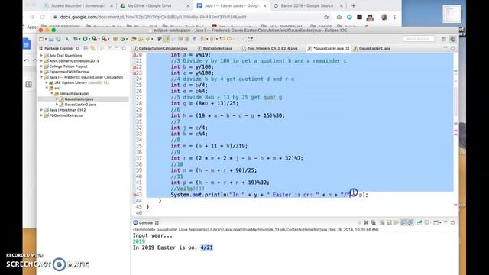Image resolution: width=489 pixels, height=275 pixels.
Task: Click the New file wizard icon in Eclipse toolbar
Action: pyautogui.click(x=41, y=39)
